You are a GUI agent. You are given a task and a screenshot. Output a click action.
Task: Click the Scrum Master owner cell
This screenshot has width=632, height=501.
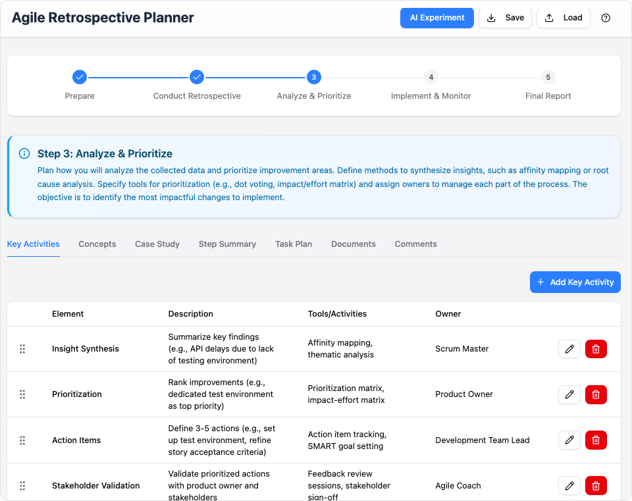point(462,349)
